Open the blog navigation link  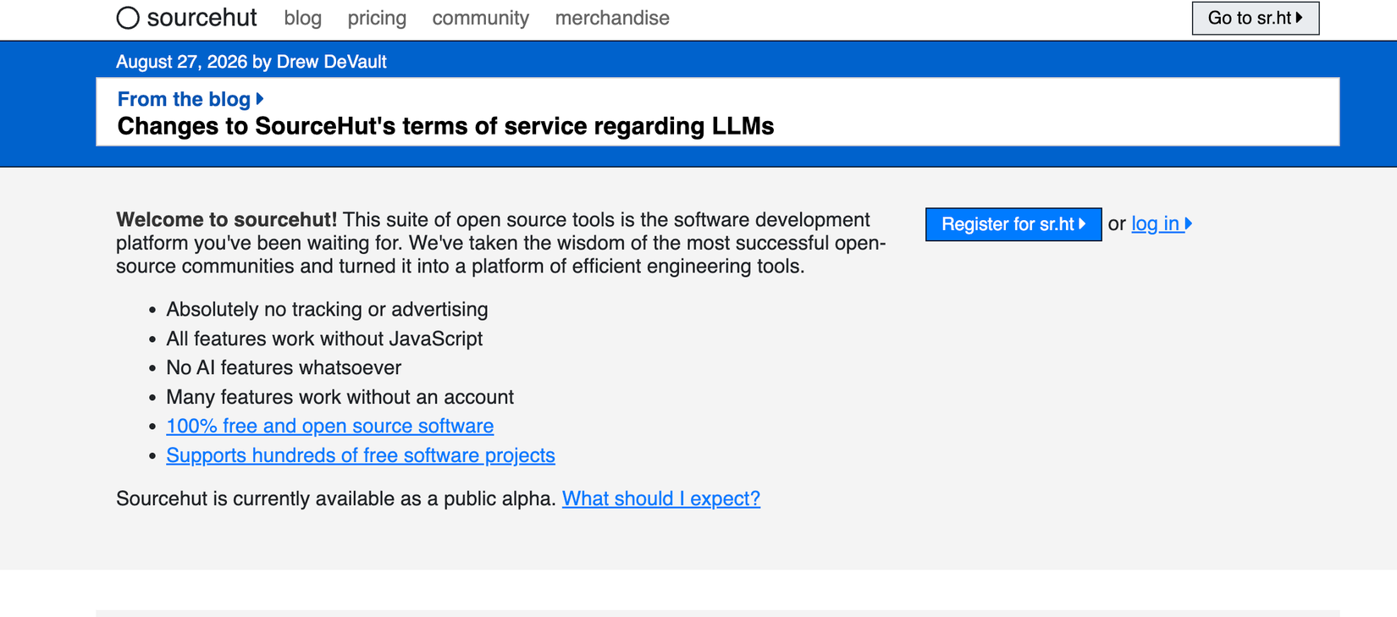tap(302, 18)
